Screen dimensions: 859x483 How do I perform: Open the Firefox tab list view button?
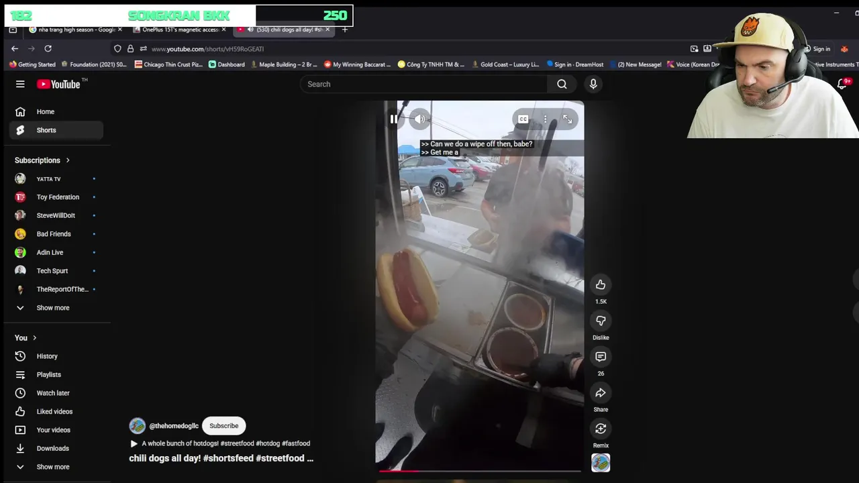(13, 30)
